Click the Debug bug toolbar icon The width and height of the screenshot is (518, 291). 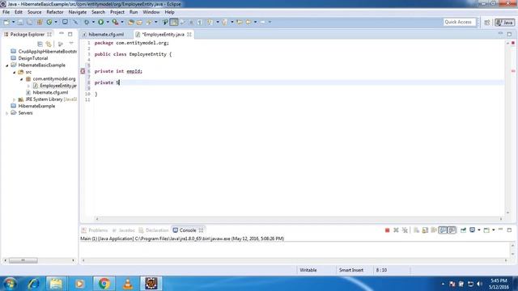click(87, 22)
